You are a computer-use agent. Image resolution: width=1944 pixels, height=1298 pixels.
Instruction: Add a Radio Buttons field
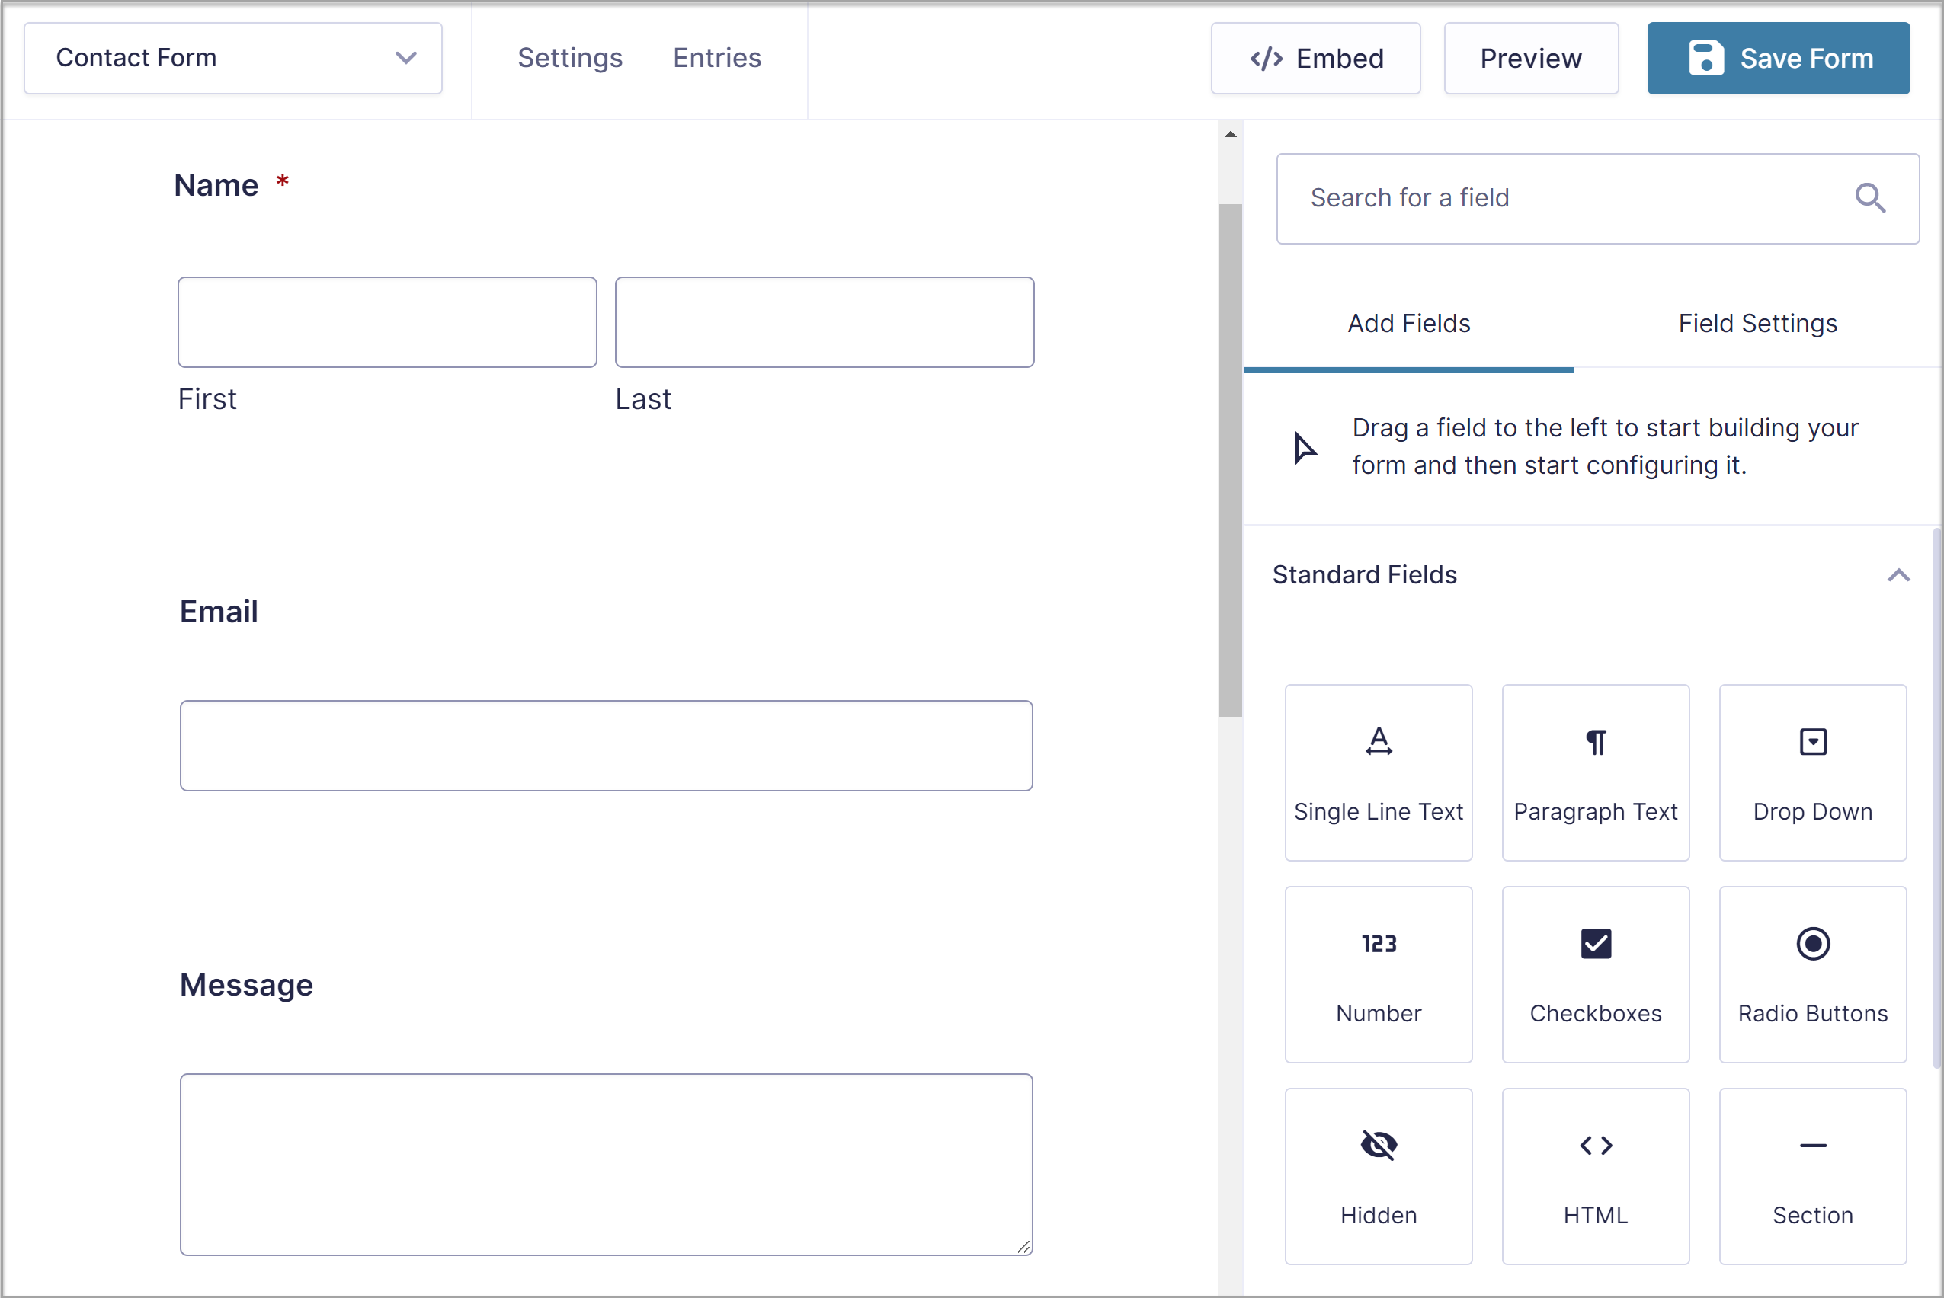[1812, 974]
